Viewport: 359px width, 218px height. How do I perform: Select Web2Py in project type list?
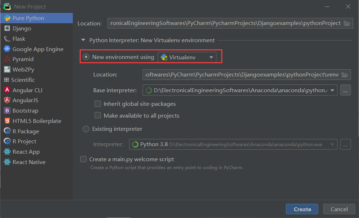click(37, 70)
